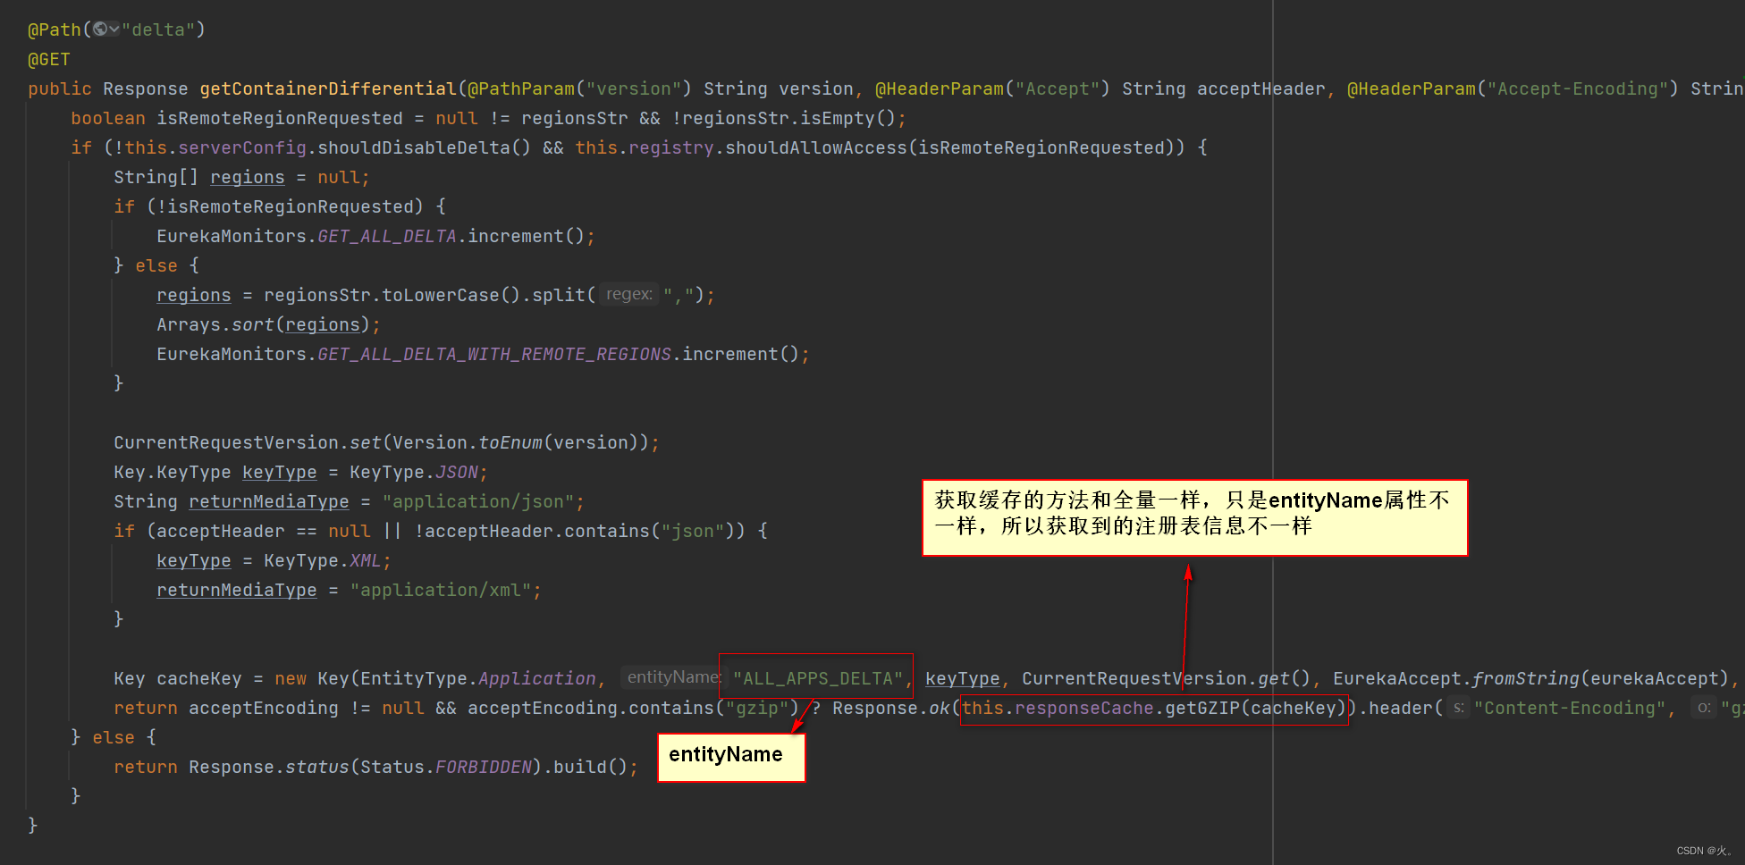The image size is (1745, 865).
Task: Click the "application/json" string literal
Action: [x=478, y=501]
